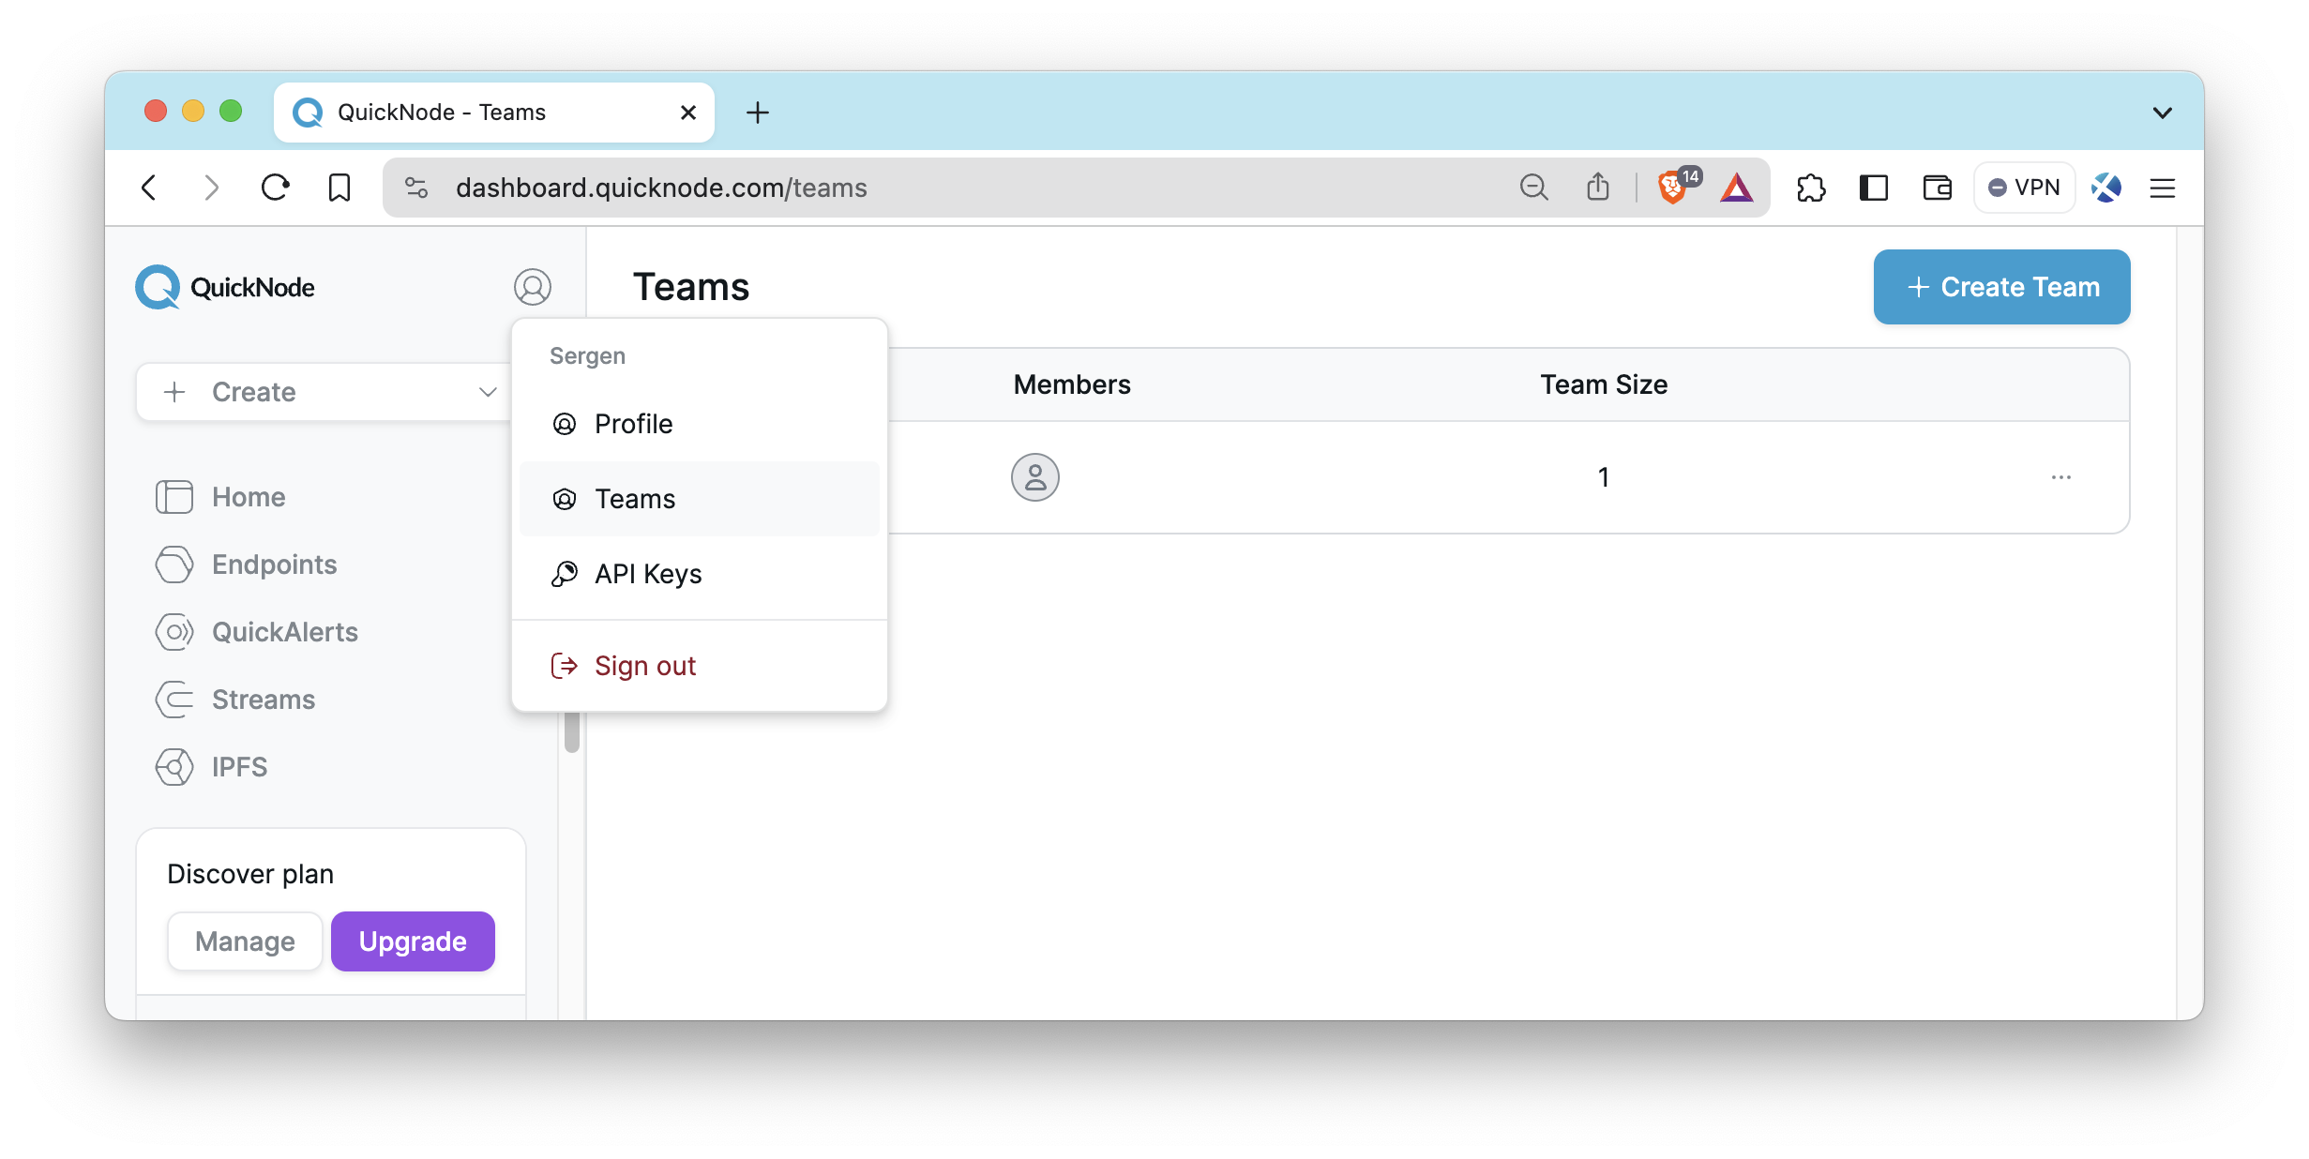The width and height of the screenshot is (2309, 1159).
Task: Click the sidebar scrollbar thumb
Action: coord(572,732)
